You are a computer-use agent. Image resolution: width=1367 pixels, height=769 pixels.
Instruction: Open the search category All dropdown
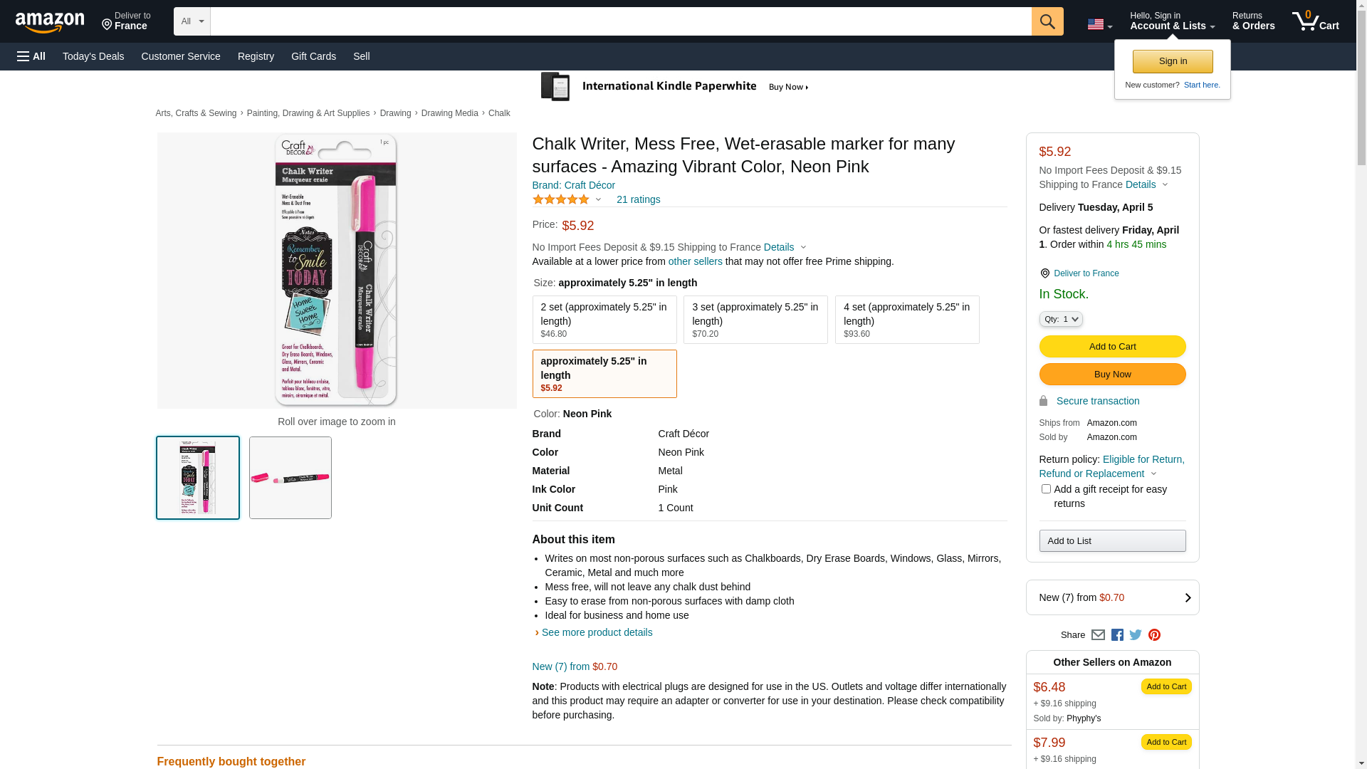pos(192,21)
